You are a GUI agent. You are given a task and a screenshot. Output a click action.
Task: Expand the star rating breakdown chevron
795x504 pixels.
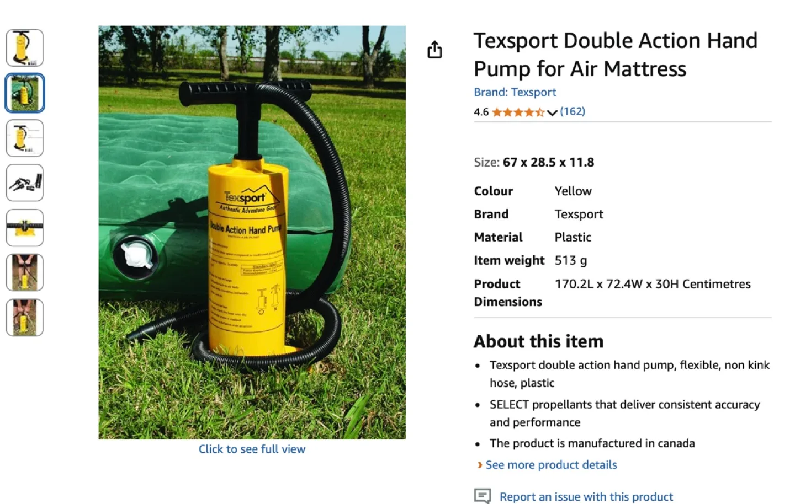[553, 112]
